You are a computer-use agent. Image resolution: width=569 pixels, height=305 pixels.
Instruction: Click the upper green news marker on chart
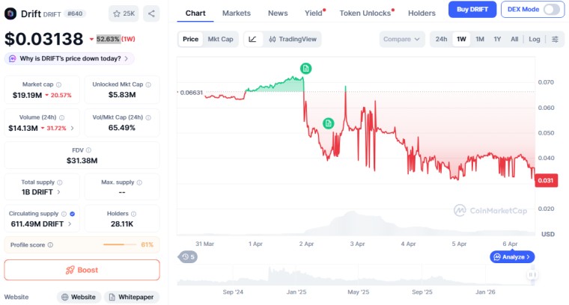(305, 69)
